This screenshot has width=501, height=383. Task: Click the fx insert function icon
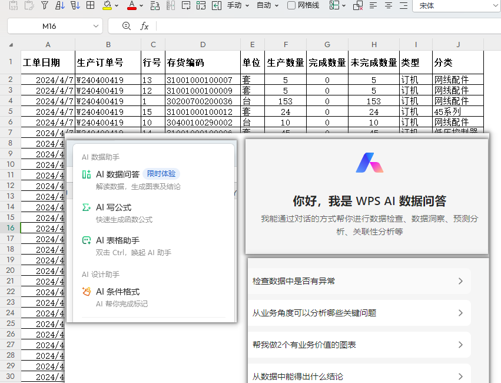coord(144,26)
